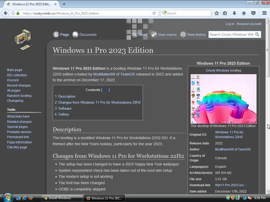Jump to 4 Gallery in contents
This screenshot has width=270, height=202.
click(62, 114)
